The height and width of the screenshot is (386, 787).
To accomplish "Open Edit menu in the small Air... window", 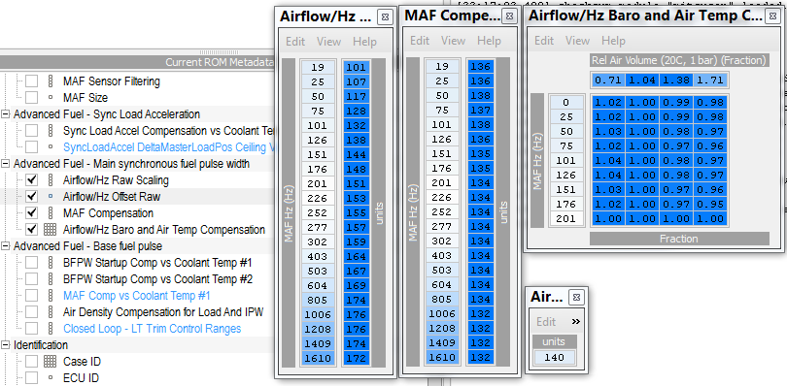I will (546, 322).
